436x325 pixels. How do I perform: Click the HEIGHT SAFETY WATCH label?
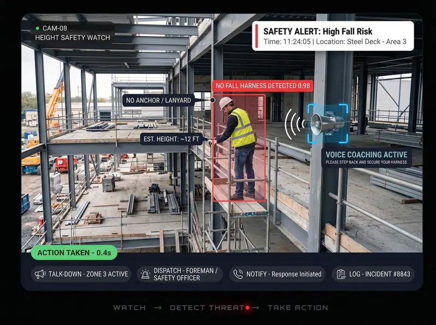point(72,38)
